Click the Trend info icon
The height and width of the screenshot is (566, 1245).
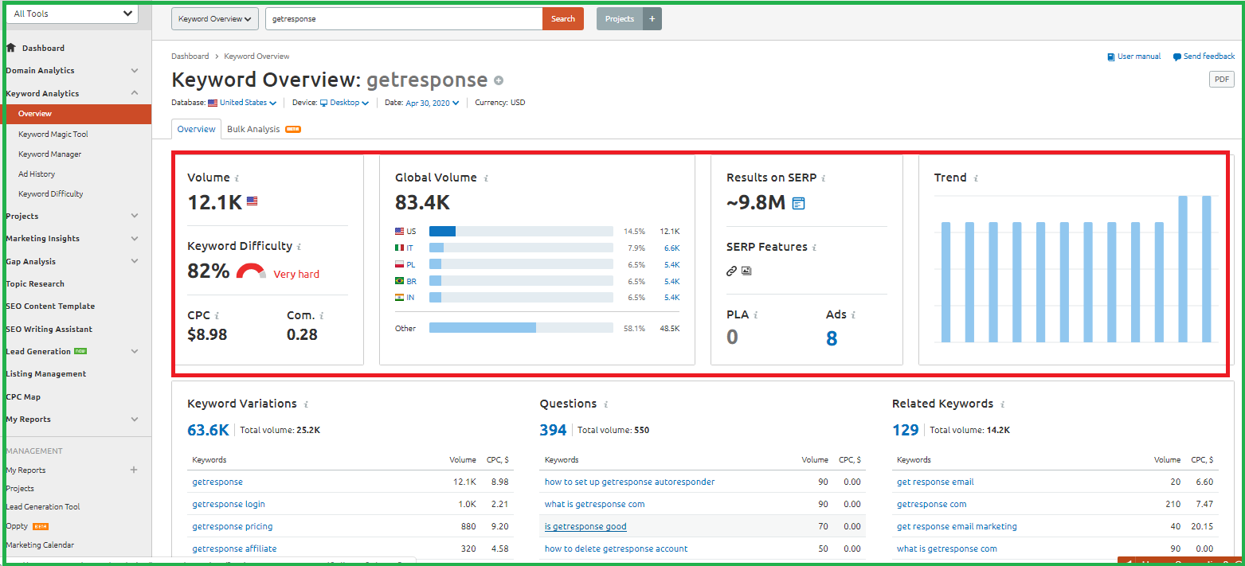click(975, 178)
